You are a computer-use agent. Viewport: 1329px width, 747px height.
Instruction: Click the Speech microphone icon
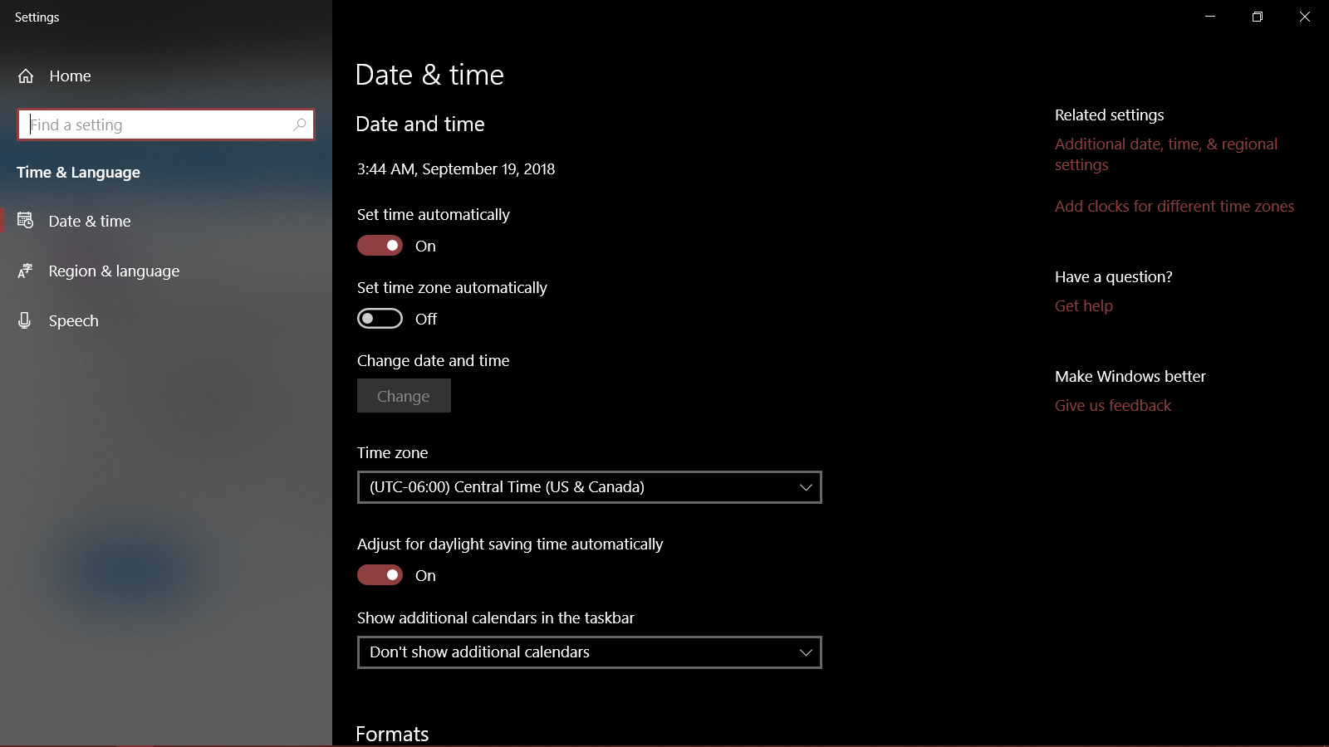pyautogui.click(x=25, y=320)
